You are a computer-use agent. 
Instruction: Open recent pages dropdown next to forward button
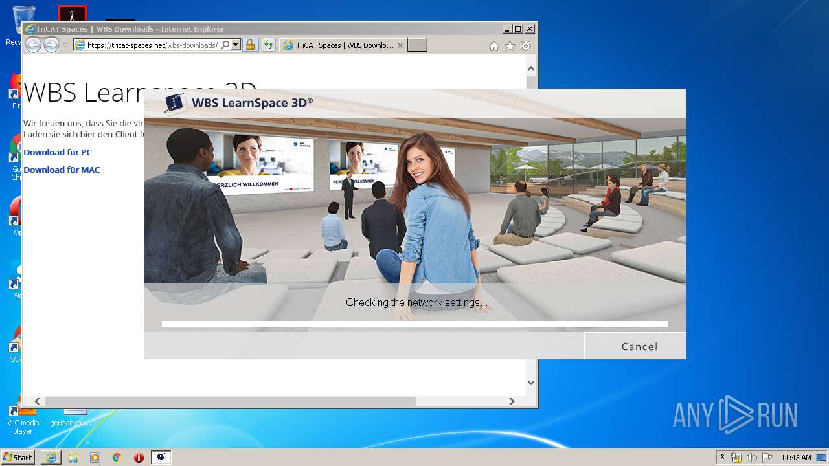pos(65,45)
